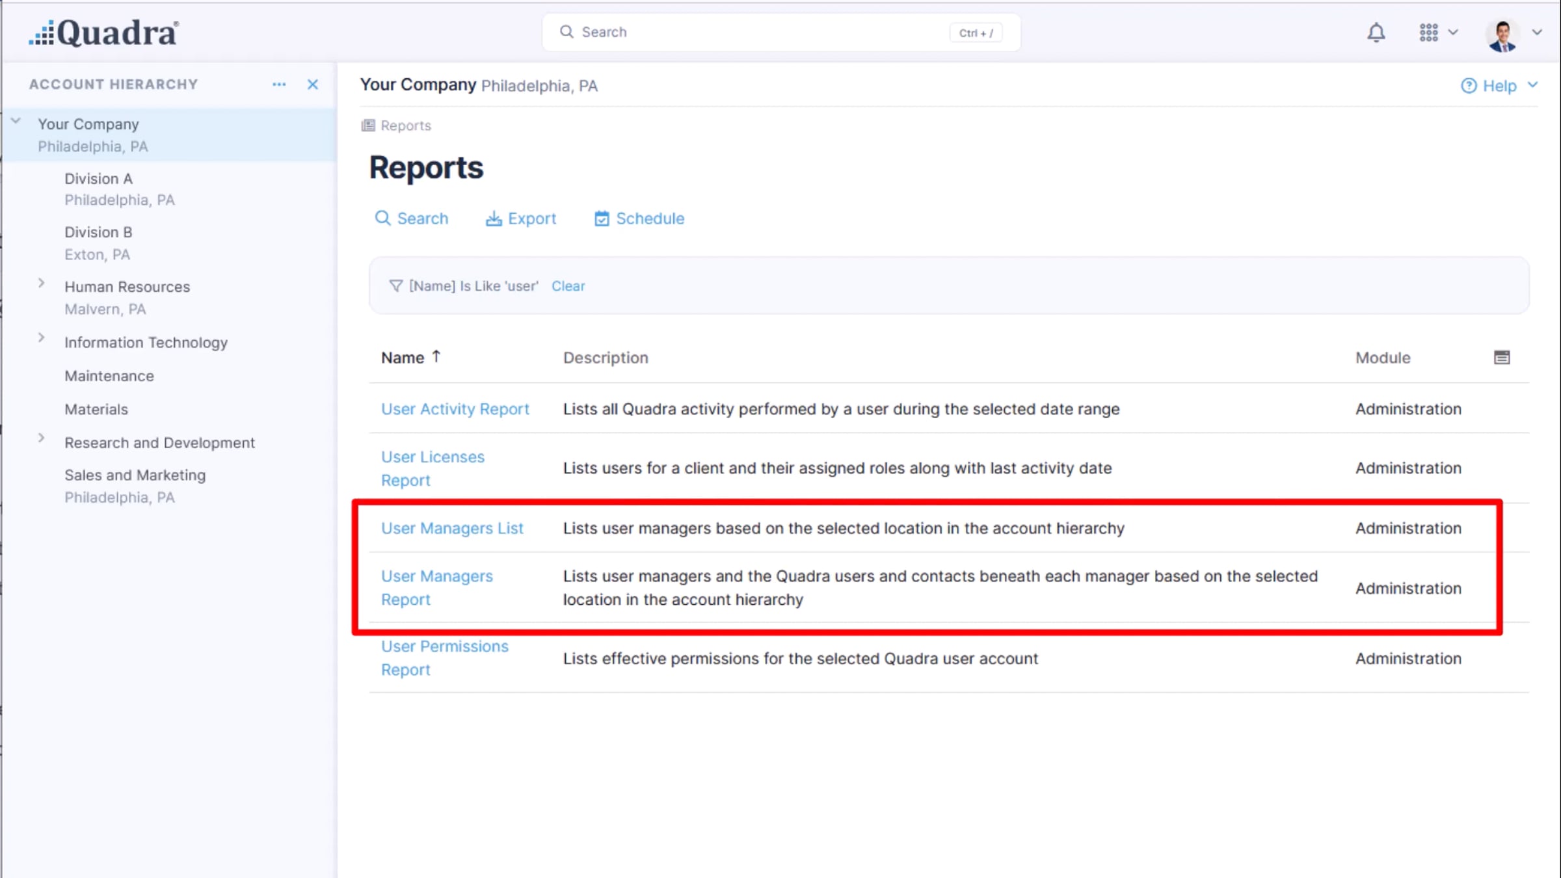The width and height of the screenshot is (1561, 878).
Task: Click the User Managers List description text
Action: click(x=844, y=528)
